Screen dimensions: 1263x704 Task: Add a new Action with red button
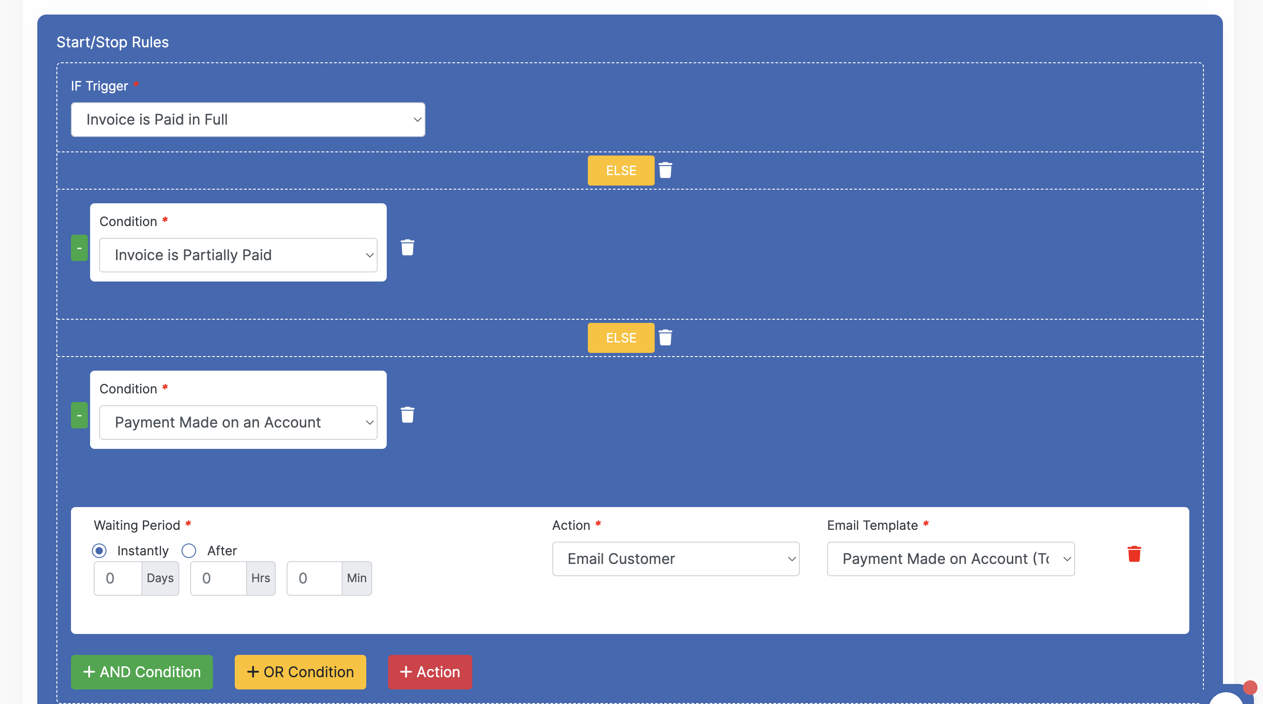[430, 672]
